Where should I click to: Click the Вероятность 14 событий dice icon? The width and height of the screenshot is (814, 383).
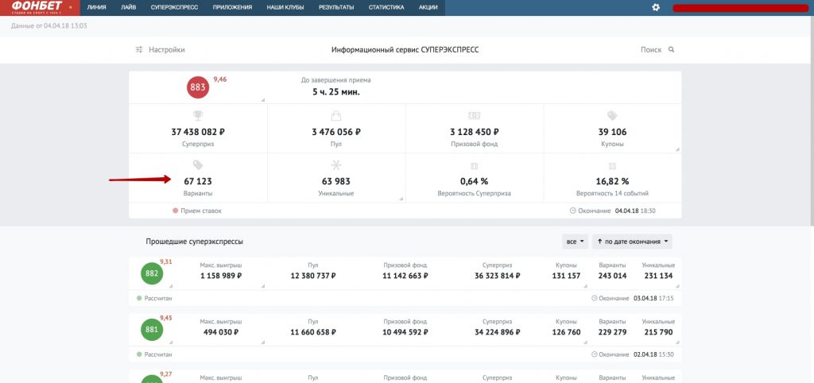[x=612, y=166]
